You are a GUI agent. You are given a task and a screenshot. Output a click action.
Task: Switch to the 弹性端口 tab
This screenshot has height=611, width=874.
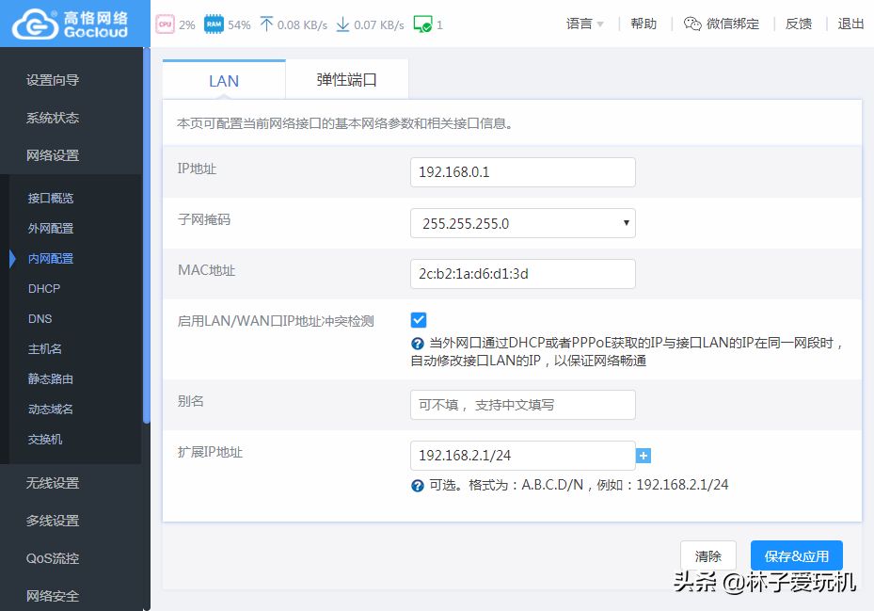tap(347, 80)
